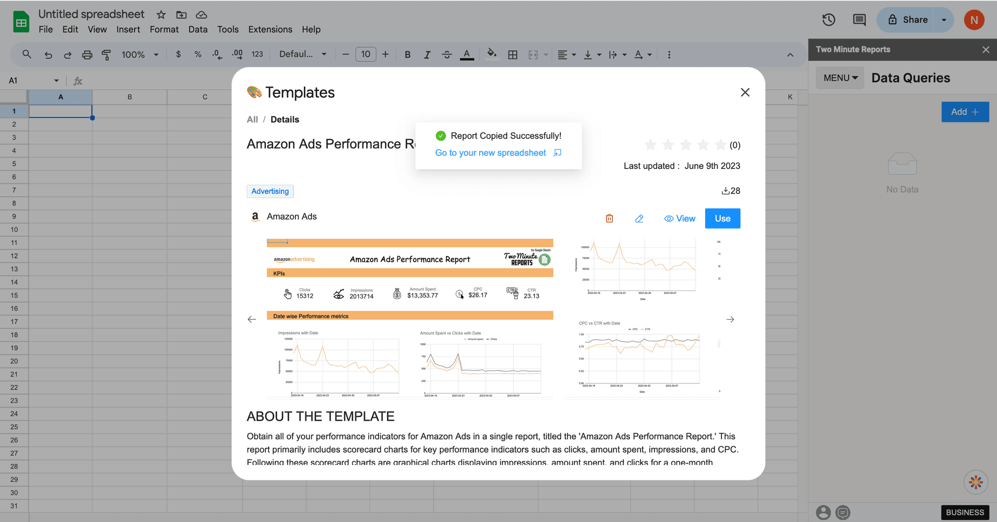Viewport: 997px width, 522px height.
Task: Delete the template with trash icon
Action: (x=610, y=219)
